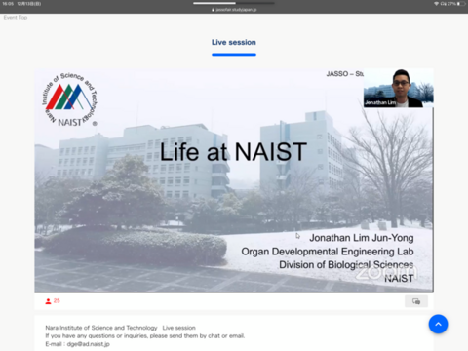Click 'Jonathan Lim Jun-Yong' text on slide
This screenshot has height=351, width=468.
pos(362,238)
